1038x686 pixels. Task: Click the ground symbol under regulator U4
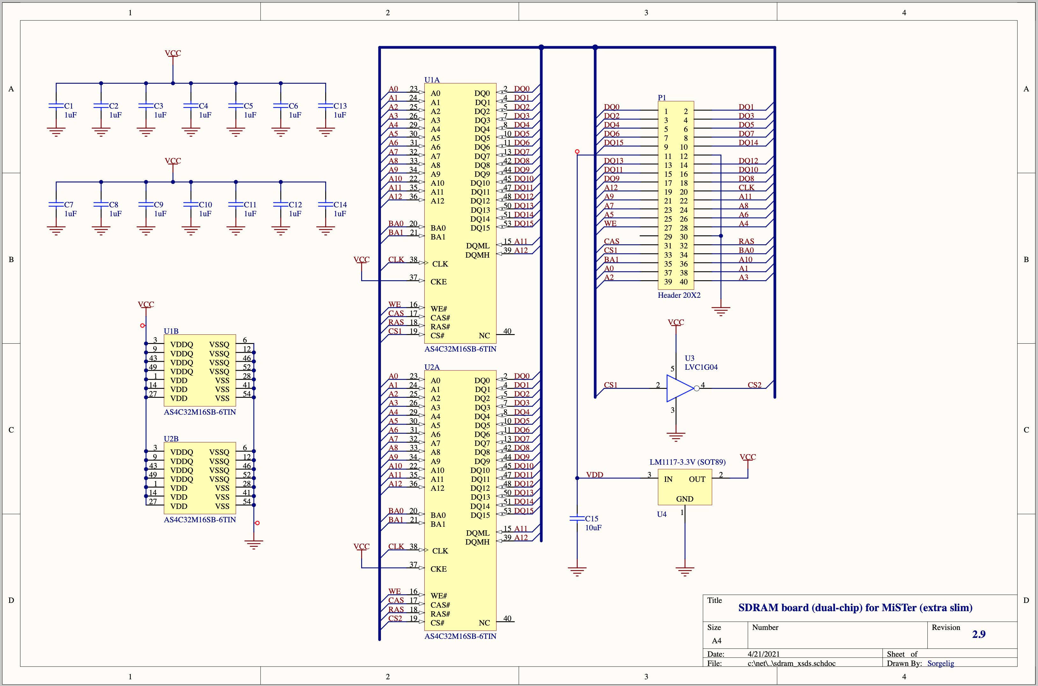[684, 571]
